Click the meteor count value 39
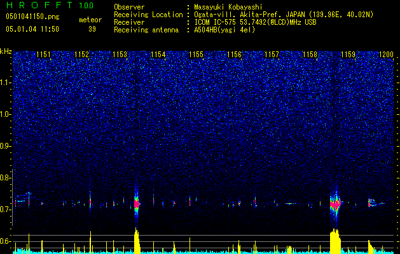 click(x=92, y=29)
